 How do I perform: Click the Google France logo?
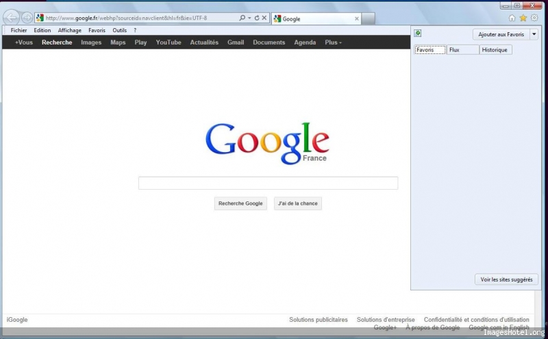pos(267,143)
